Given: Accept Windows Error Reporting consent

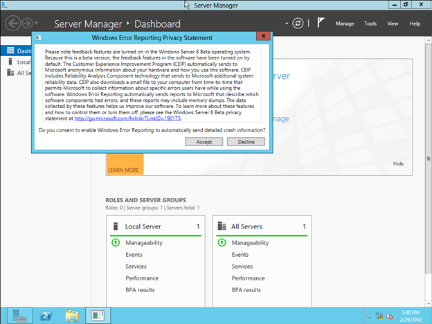Looking at the screenshot, I should point(204,141).
